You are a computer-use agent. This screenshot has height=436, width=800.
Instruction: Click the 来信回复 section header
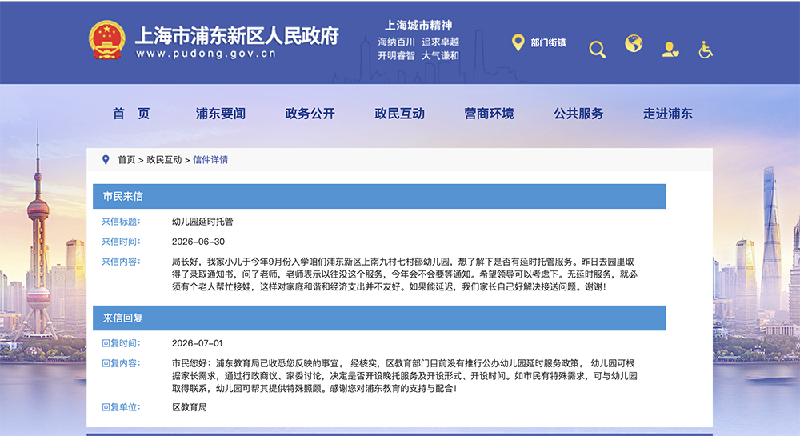[379, 318]
